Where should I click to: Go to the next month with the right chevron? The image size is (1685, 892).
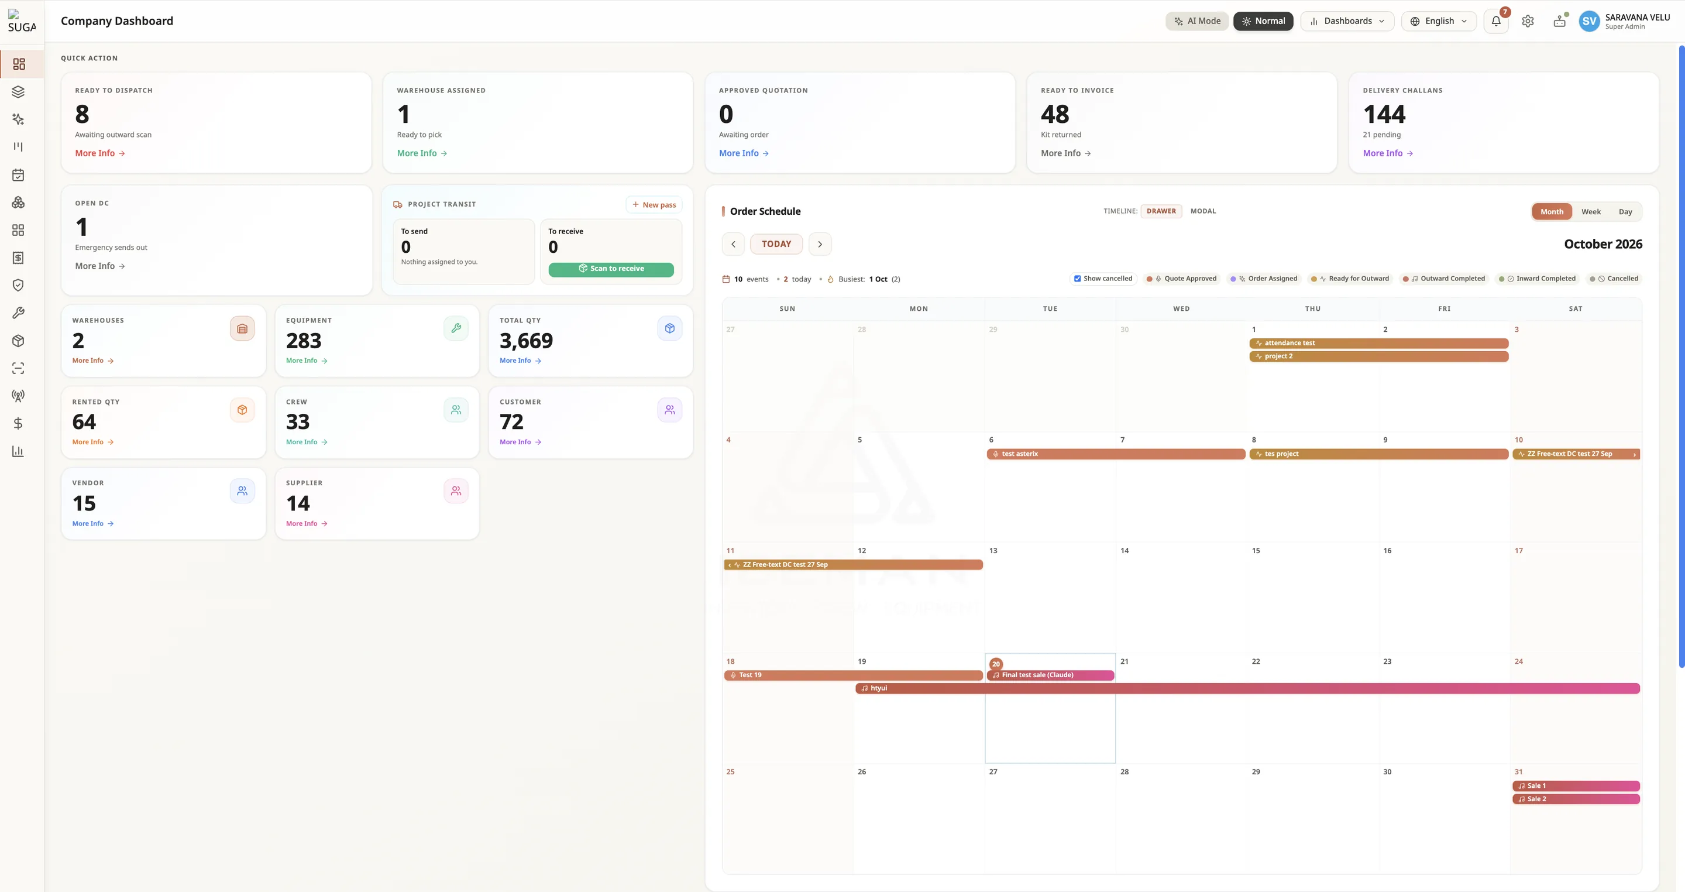click(820, 244)
